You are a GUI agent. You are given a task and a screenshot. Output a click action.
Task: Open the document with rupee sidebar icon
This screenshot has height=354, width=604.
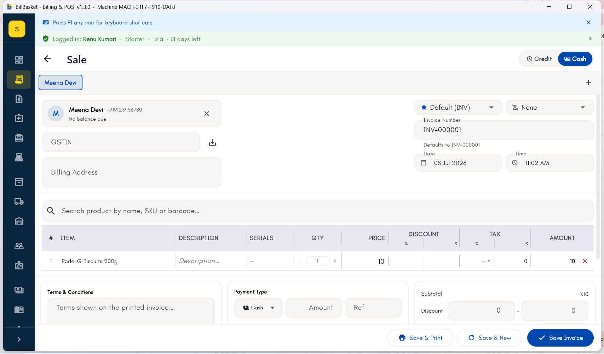point(19,99)
